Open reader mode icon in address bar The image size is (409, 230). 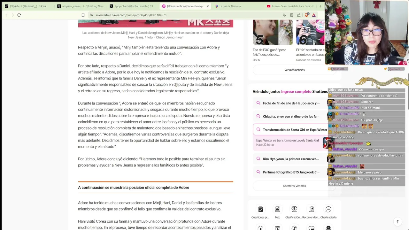[291, 15]
